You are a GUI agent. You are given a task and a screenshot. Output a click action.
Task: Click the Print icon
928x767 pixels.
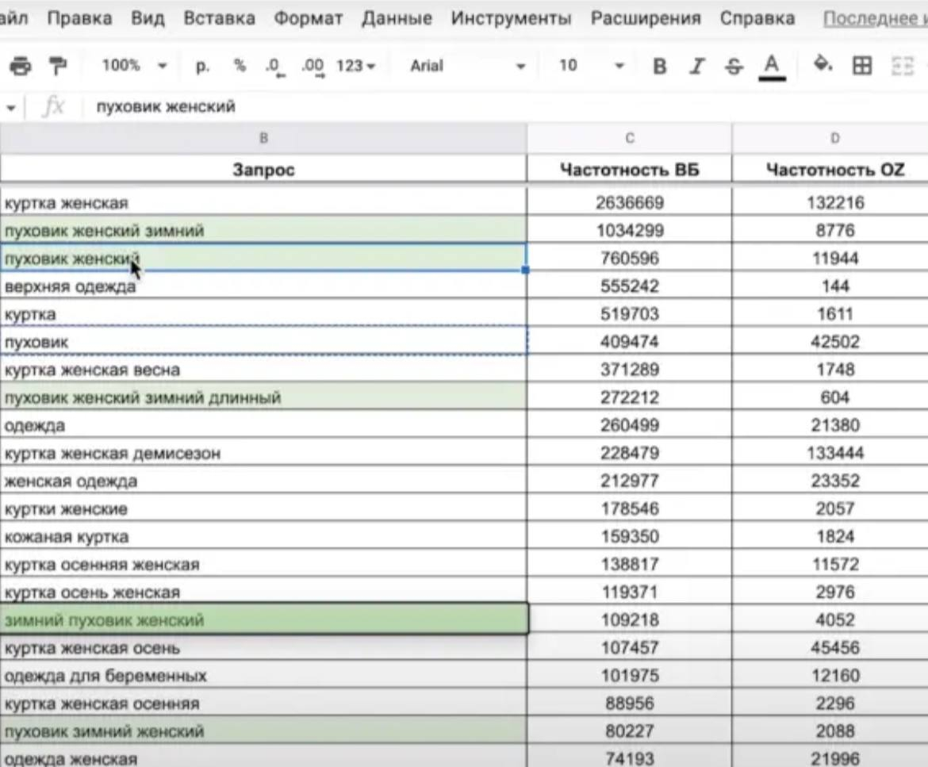coord(20,66)
